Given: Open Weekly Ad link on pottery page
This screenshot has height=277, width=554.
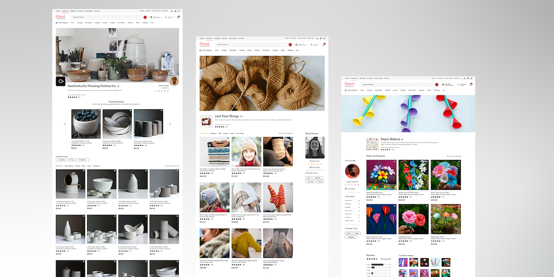Looking at the screenshot, I should click(x=165, y=11).
